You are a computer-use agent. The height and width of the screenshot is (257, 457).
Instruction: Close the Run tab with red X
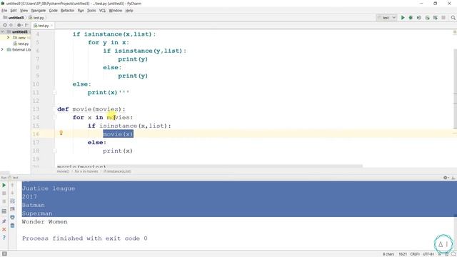click(x=4, y=230)
